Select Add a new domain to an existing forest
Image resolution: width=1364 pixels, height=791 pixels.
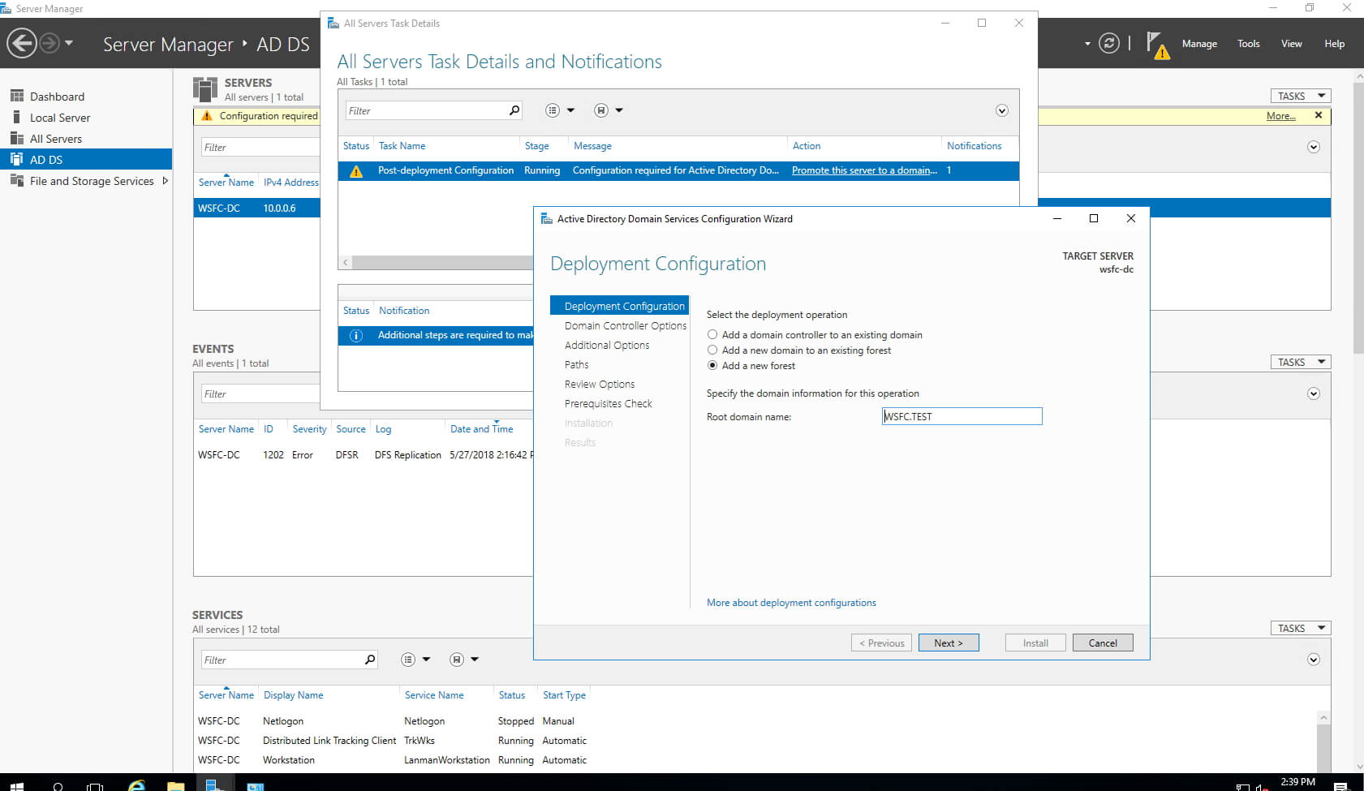click(x=712, y=350)
